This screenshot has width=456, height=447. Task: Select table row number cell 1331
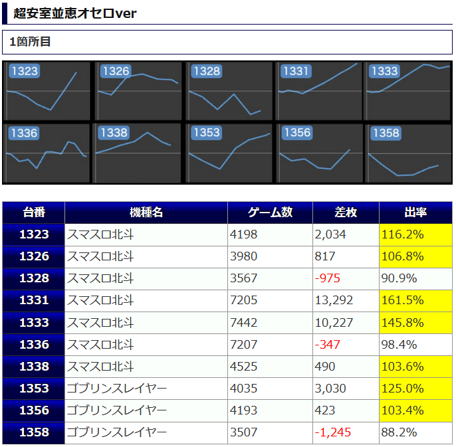(x=34, y=300)
